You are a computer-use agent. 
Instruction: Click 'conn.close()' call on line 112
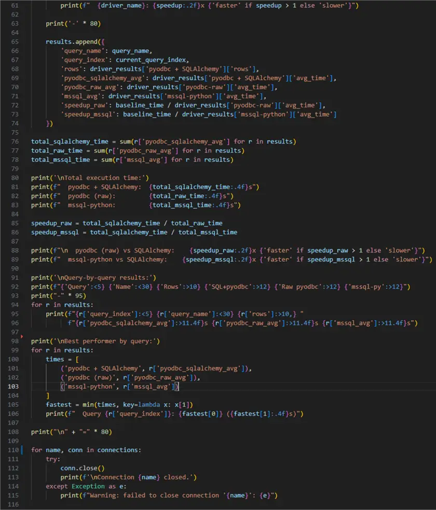click(x=83, y=468)
